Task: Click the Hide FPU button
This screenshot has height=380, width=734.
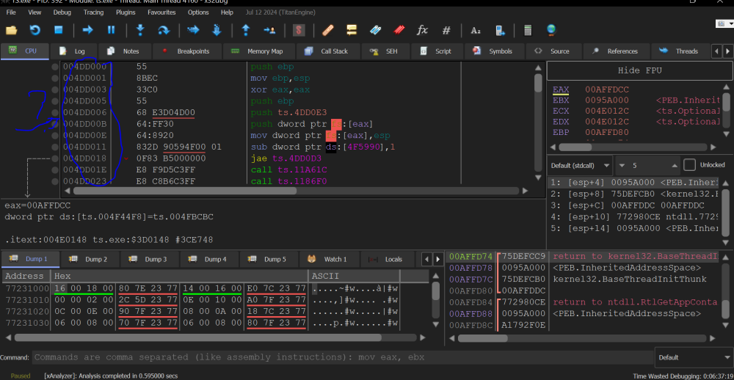Action: coord(638,70)
